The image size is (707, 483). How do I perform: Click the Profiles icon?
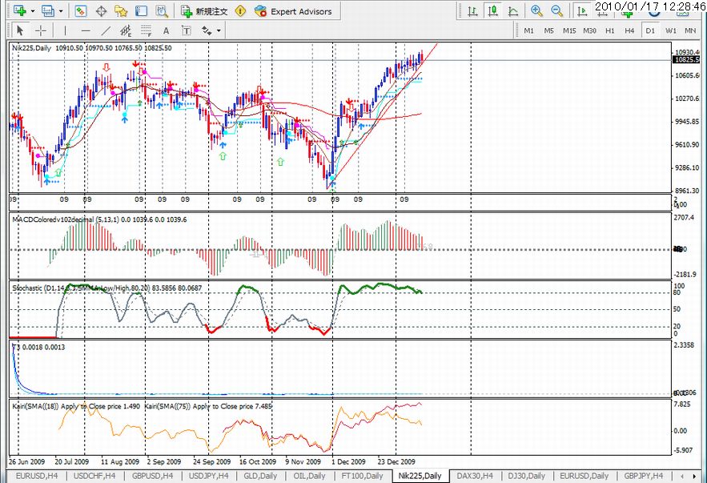click(47, 11)
